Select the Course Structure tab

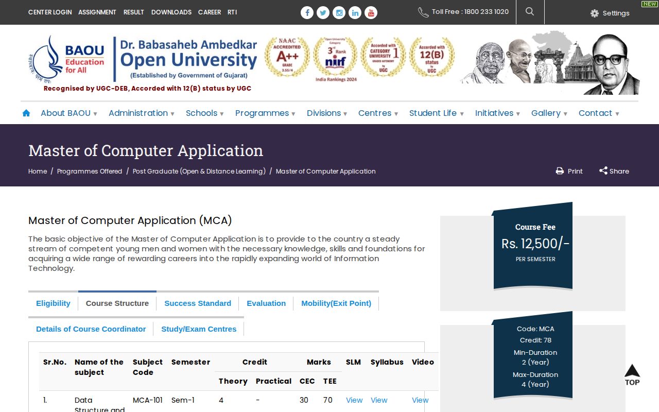[117, 303]
